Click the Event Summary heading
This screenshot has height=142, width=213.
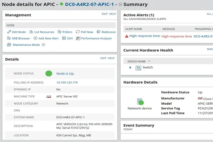pyautogui.click(x=139, y=125)
